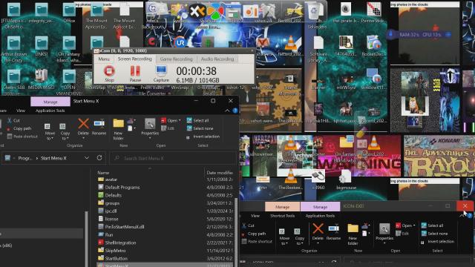
Task: Switch to the Audio Recording tab
Action: 217,59
